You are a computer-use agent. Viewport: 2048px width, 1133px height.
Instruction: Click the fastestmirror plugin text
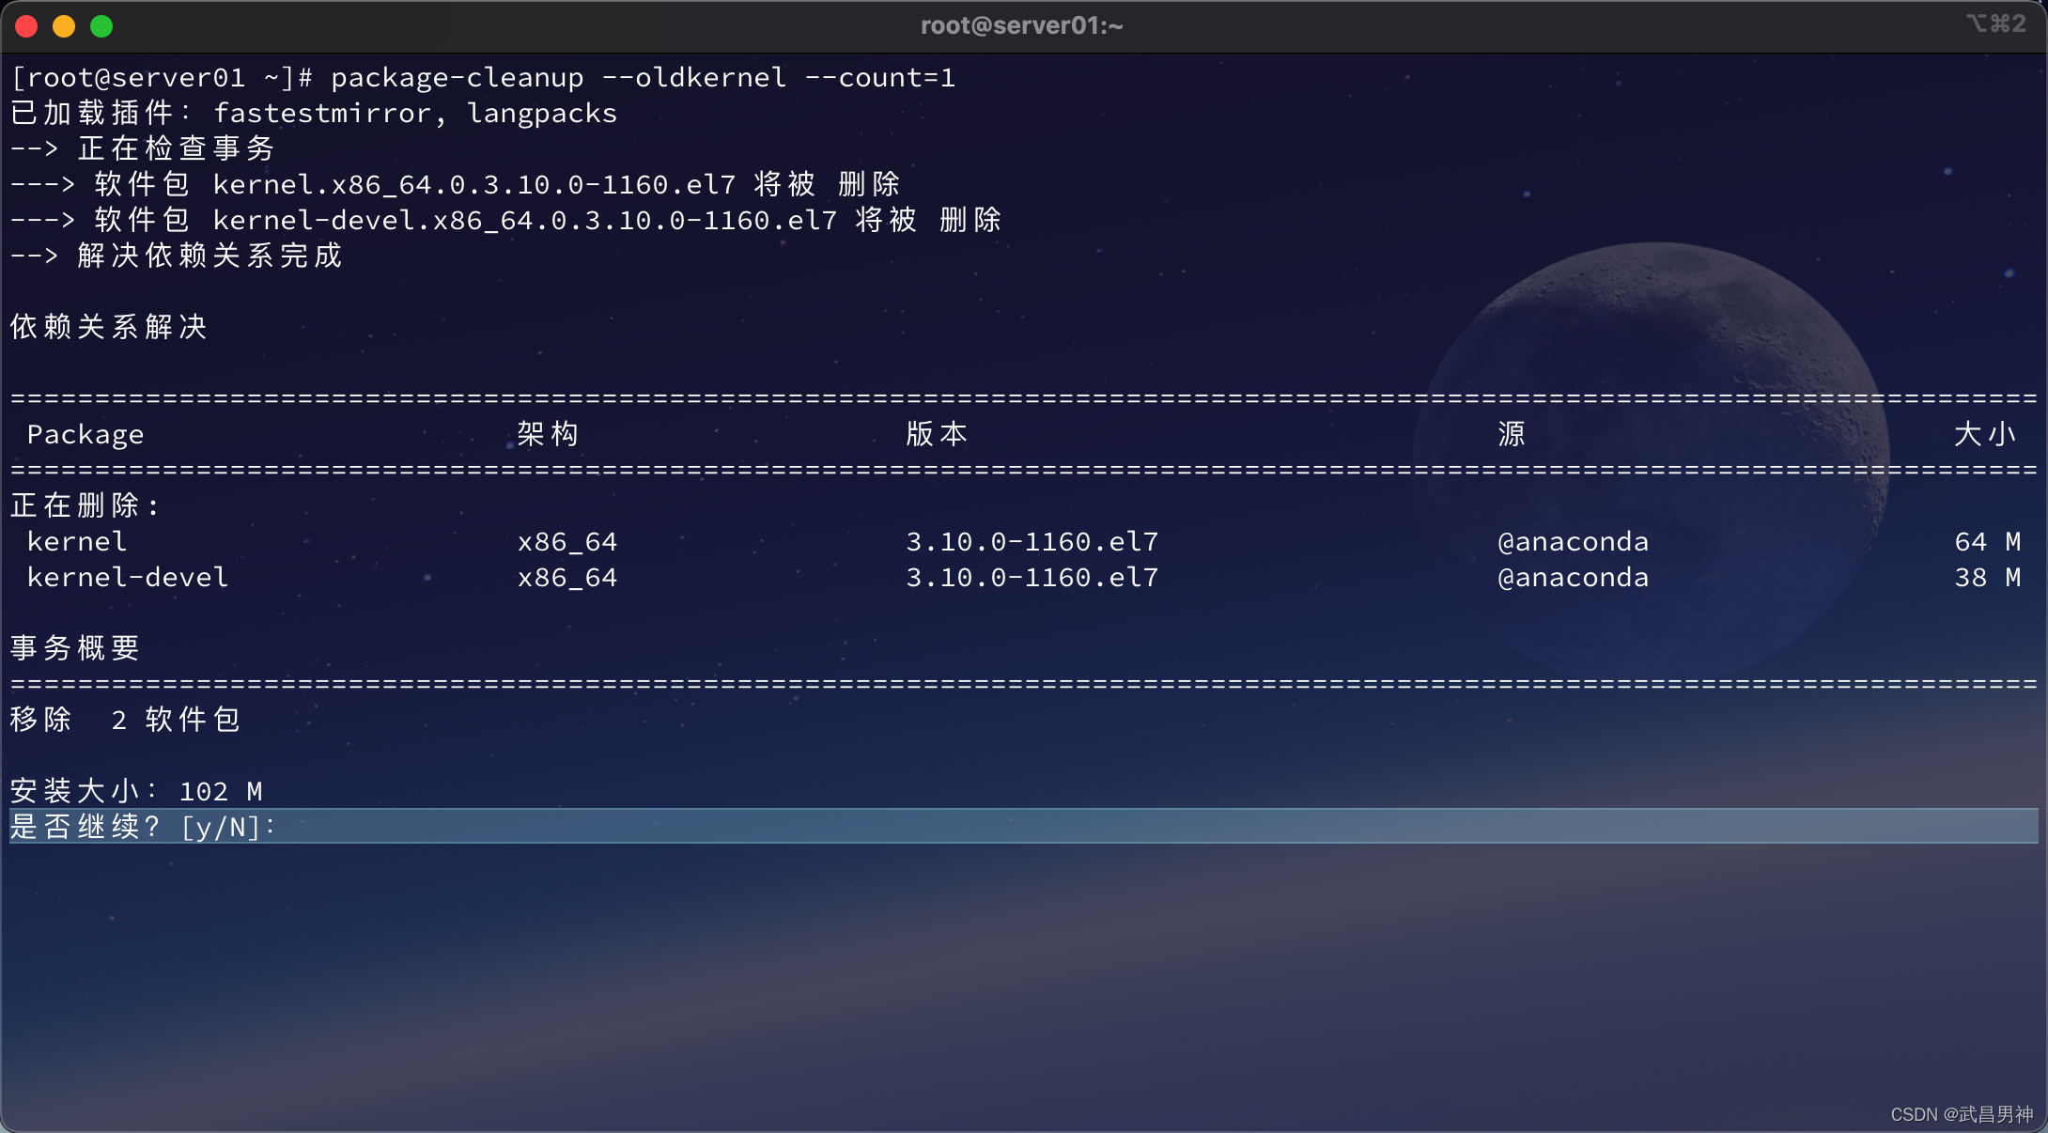click(x=322, y=113)
